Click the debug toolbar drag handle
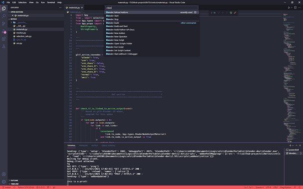This screenshot has height=189, width=303. 211,13
